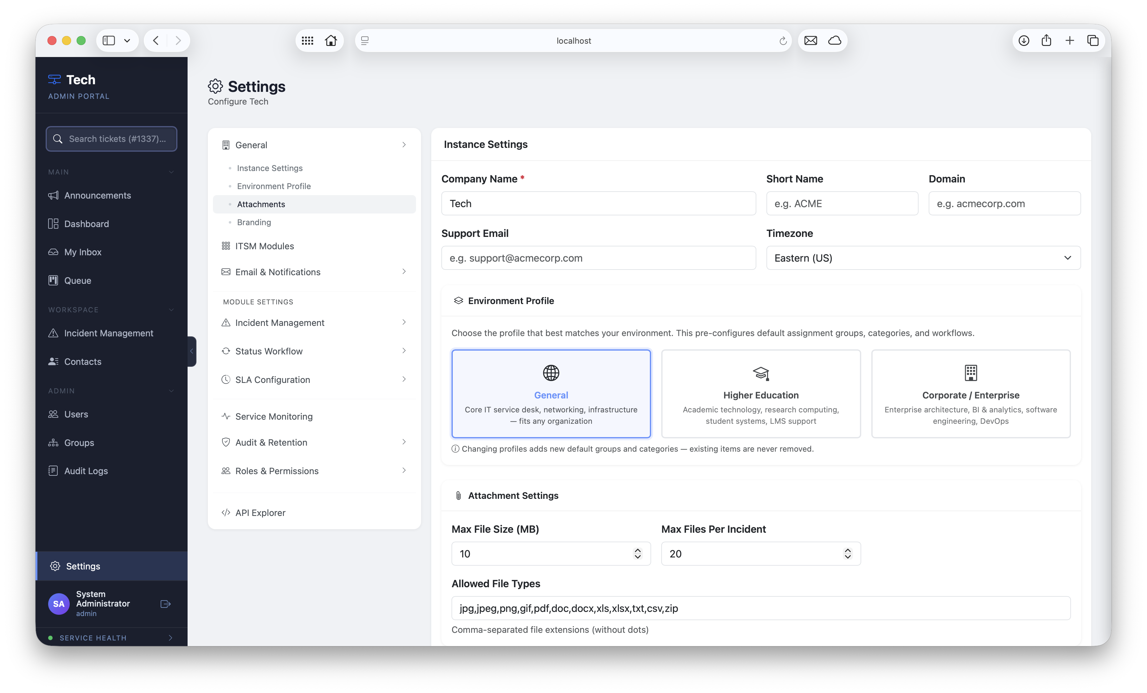Open Announcements from the sidebar
Image resolution: width=1147 pixels, height=693 pixels.
(x=97, y=195)
